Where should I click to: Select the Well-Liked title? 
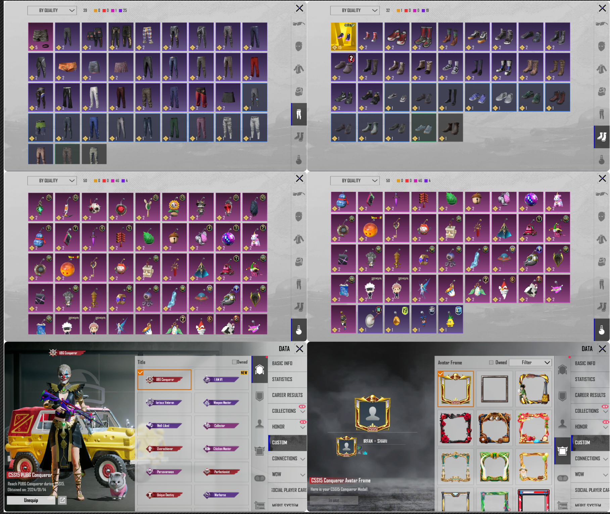click(164, 426)
